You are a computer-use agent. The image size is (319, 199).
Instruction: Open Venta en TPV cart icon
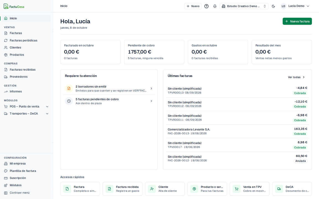tap(236, 189)
